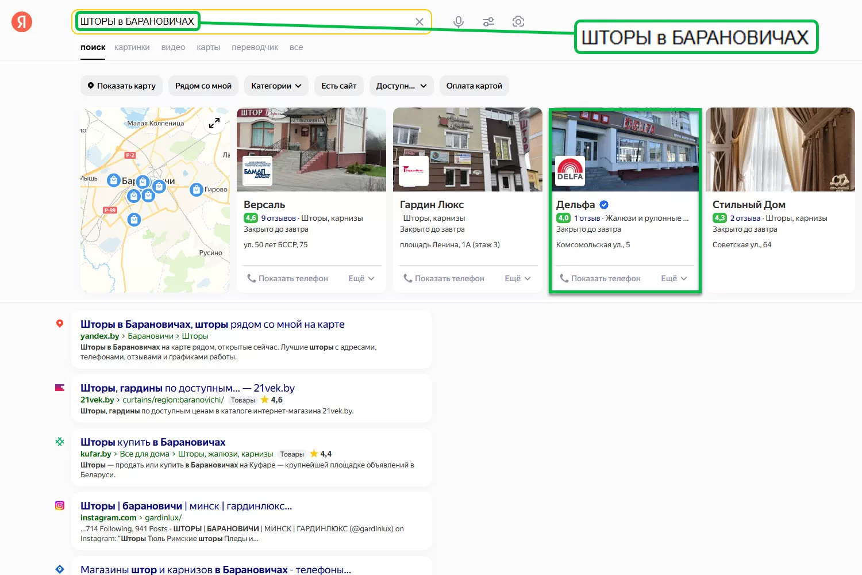This screenshot has width=862, height=575.
Task: Search by image with the camera icon
Action: (x=518, y=22)
